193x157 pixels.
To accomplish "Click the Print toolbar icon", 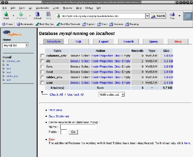I will pos(172,16).
